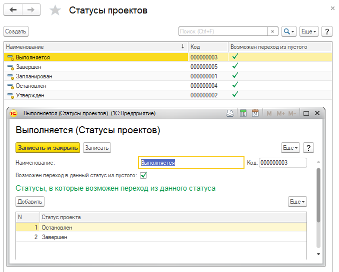Toggle Возможен переход в данный статус checkbox
This screenshot has width=339, height=272.
pos(143,175)
